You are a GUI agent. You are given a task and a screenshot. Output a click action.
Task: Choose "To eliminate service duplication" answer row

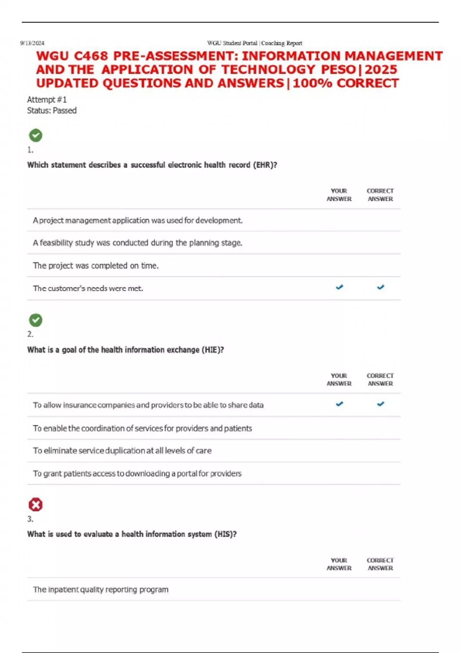point(122,451)
